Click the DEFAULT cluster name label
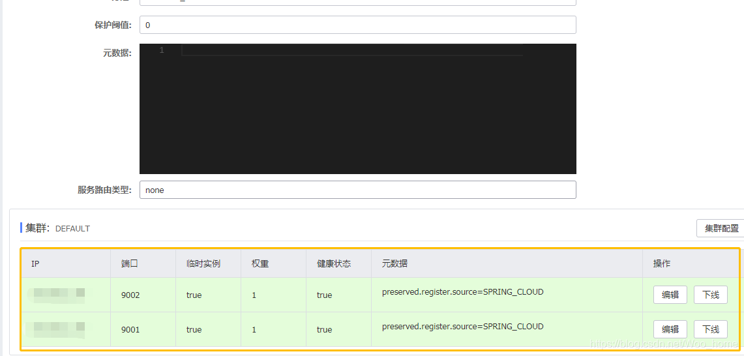 [x=72, y=228]
